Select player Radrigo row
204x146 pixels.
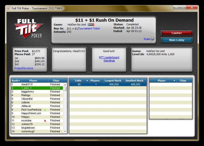(x=37, y=95)
